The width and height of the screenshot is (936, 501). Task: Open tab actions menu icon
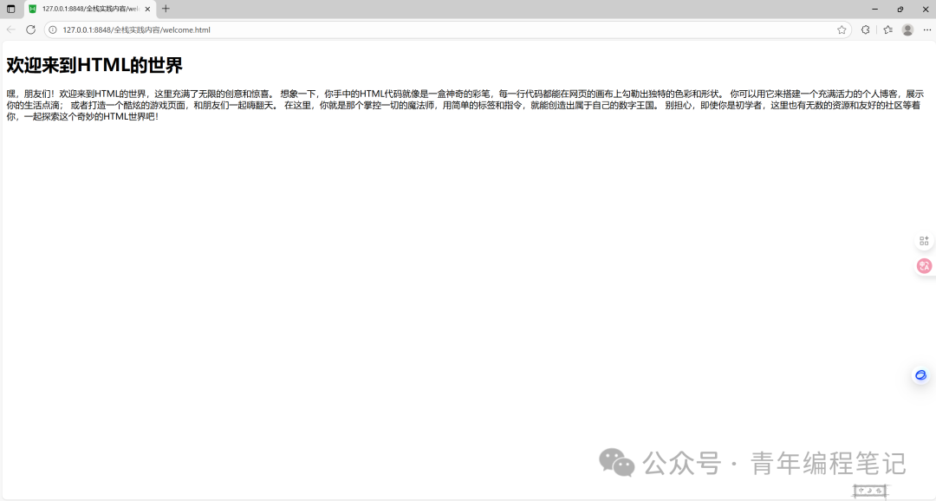10,9
